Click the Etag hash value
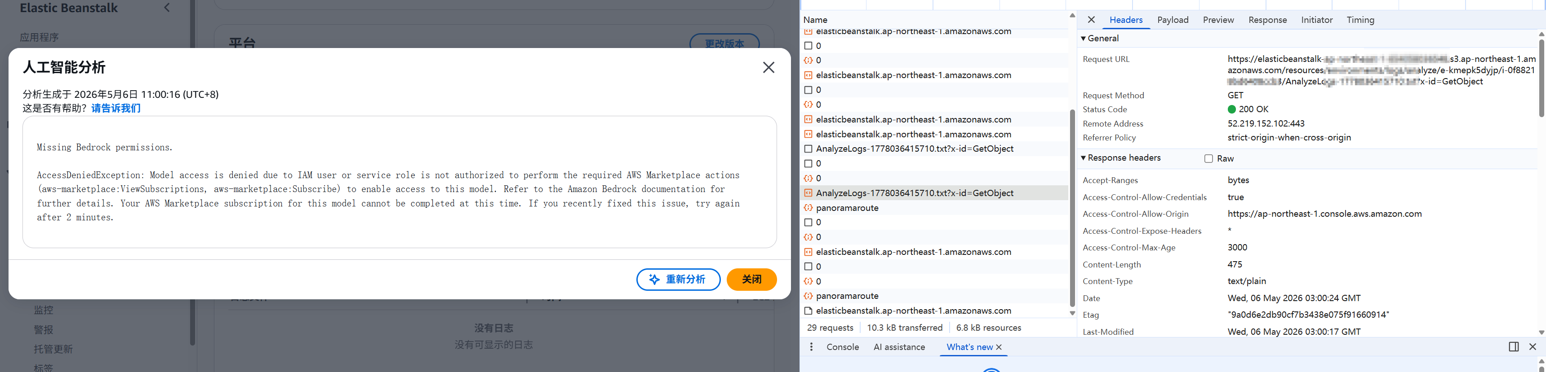Image resolution: width=1546 pixels, height=372 pixels. 1308,315
